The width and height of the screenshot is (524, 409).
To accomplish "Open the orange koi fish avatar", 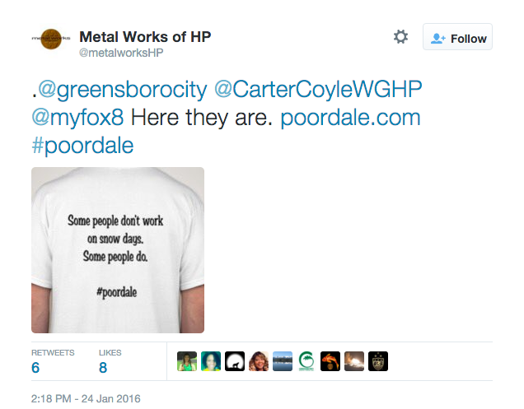I will click(330, 361).
